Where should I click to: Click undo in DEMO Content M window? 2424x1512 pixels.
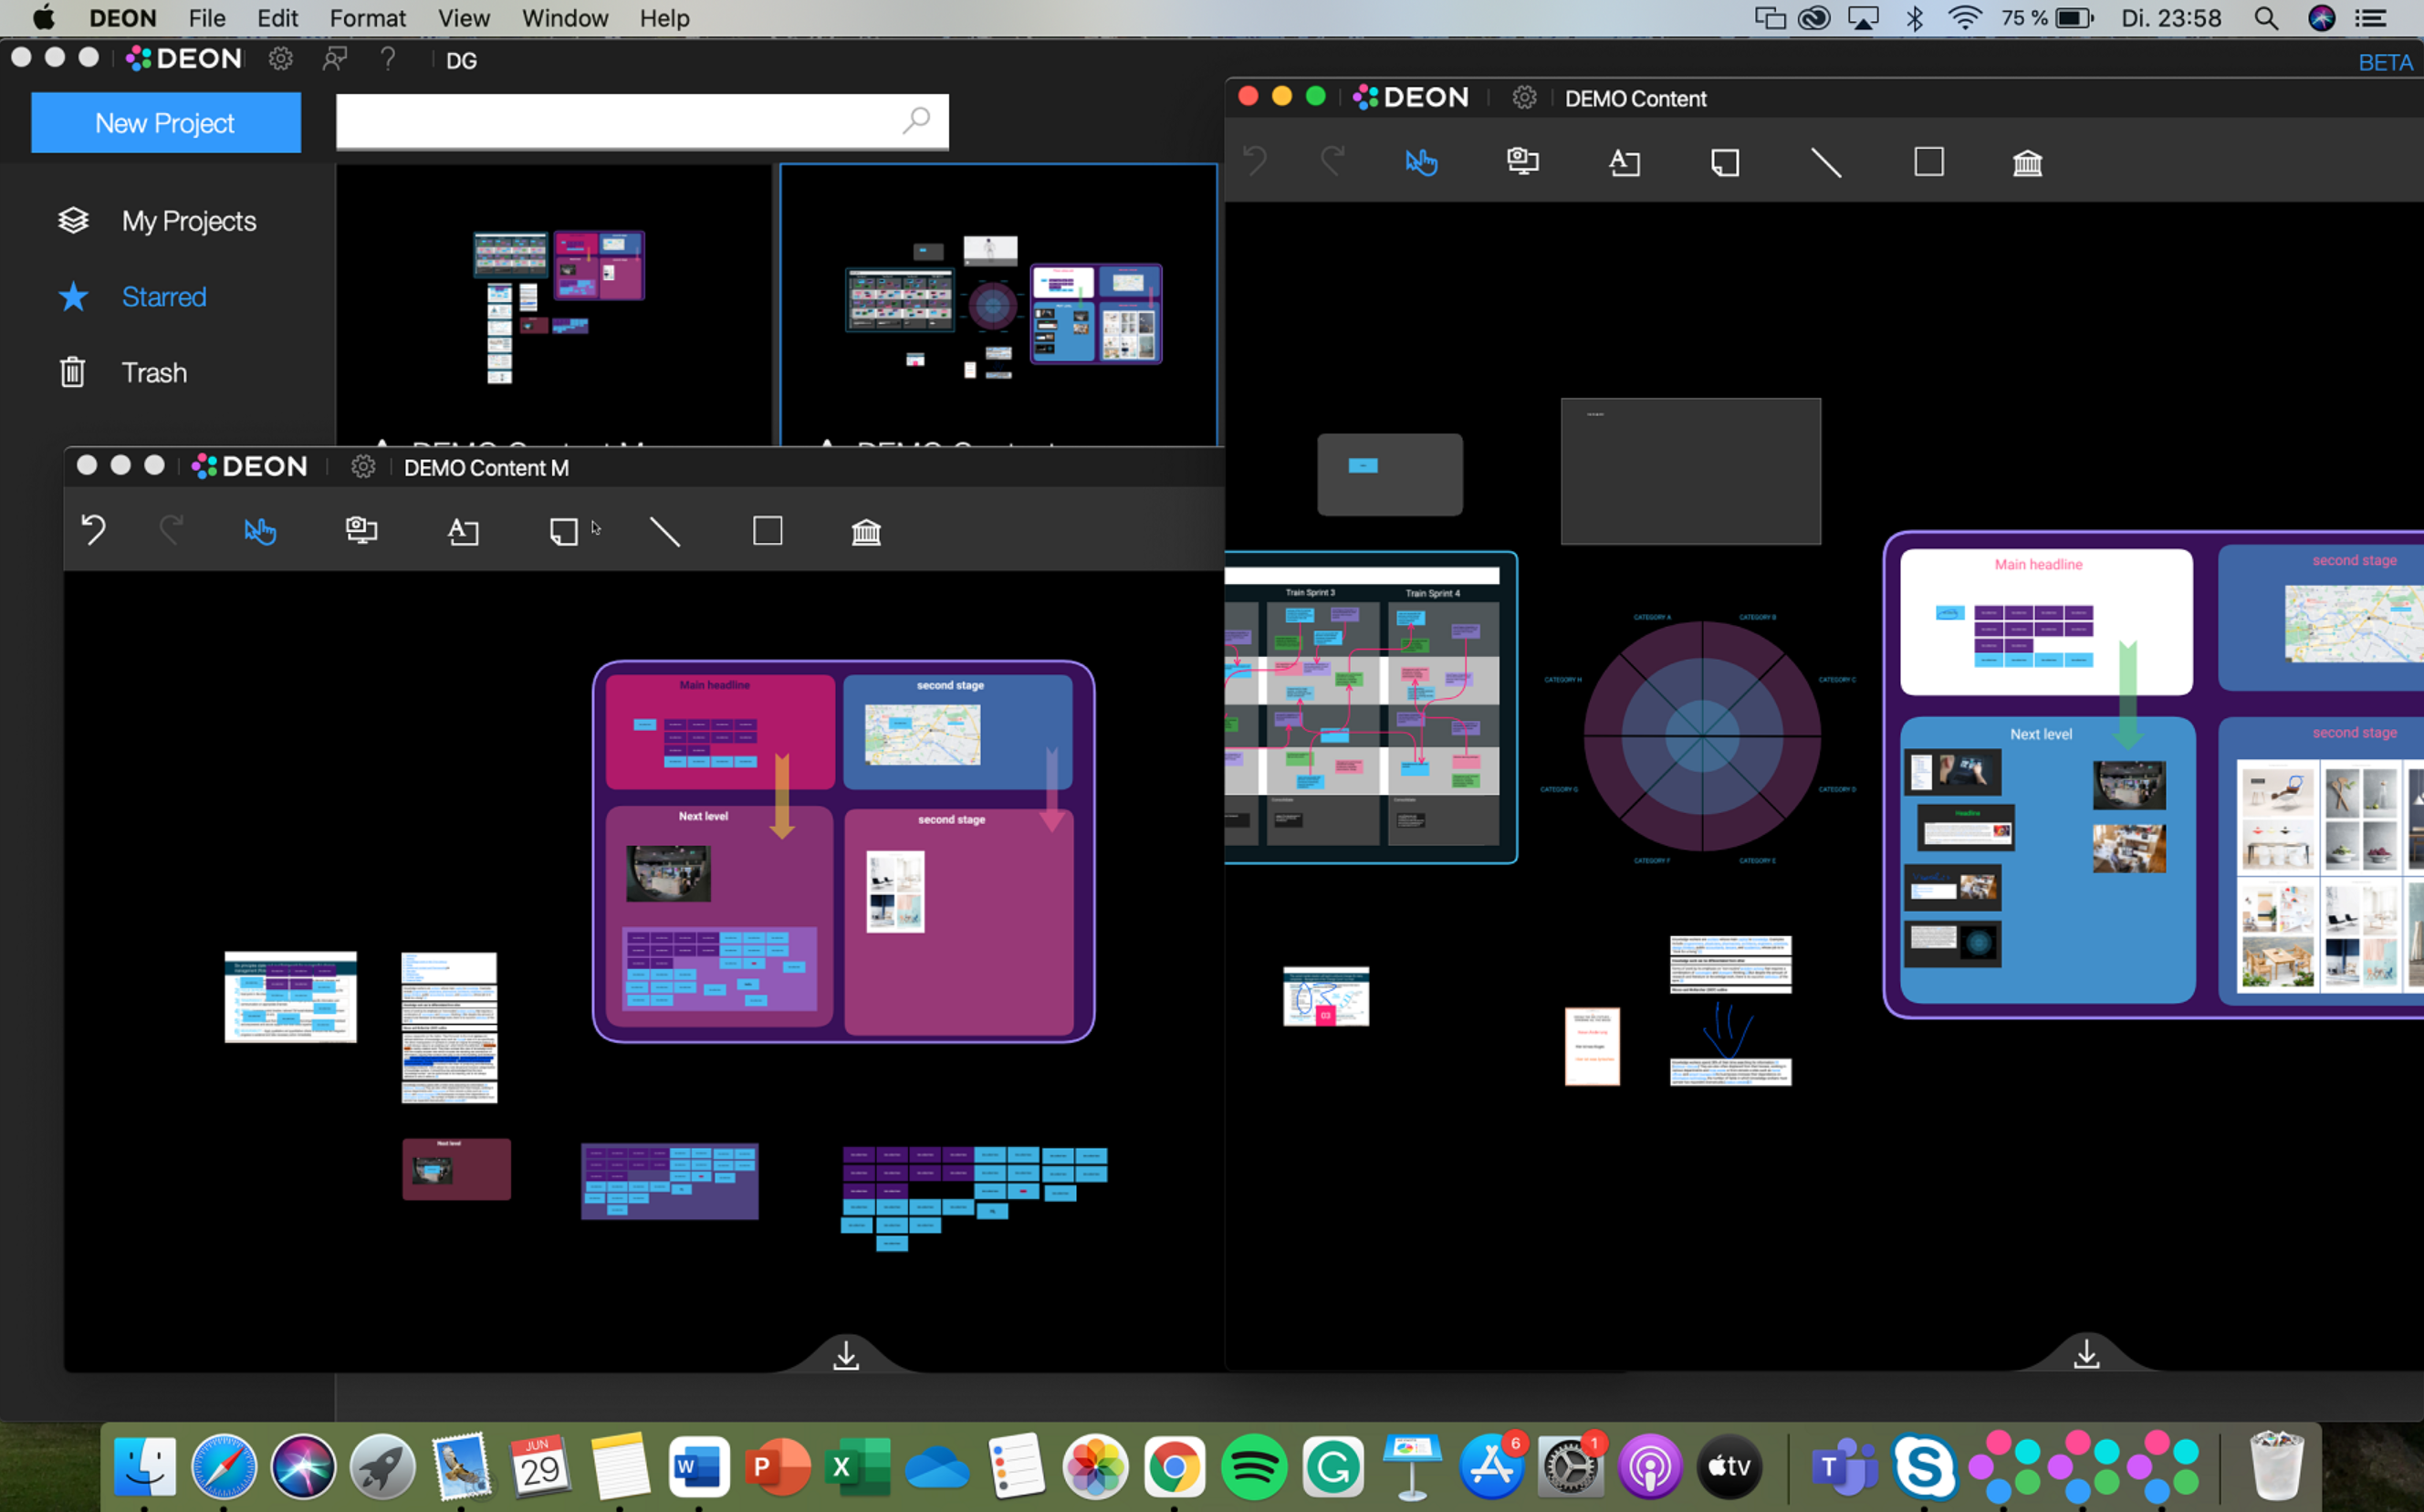pyautogui.click(x=93, y=529)
